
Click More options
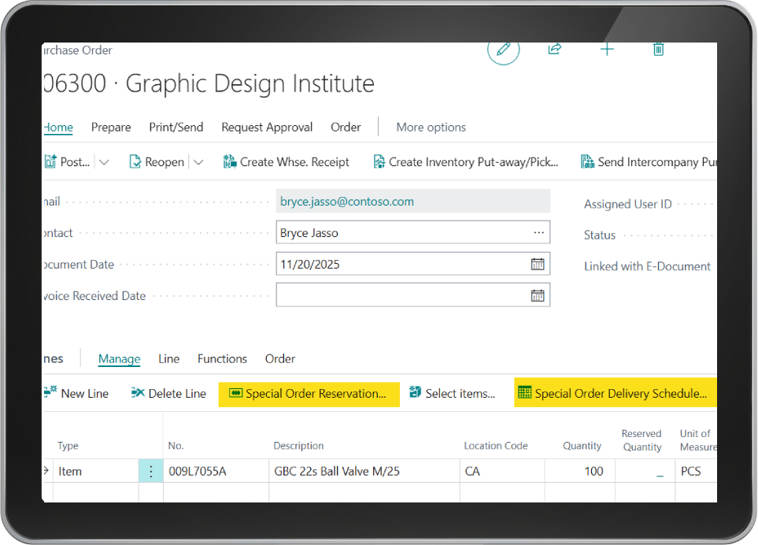431,127
